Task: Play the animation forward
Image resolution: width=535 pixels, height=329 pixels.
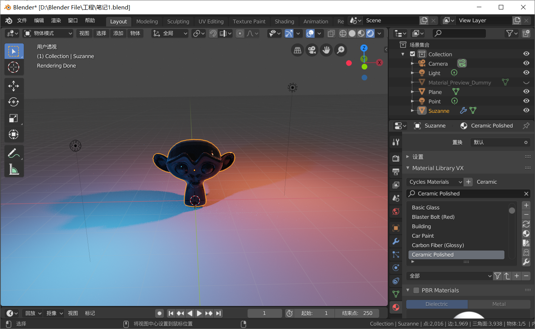Action: coord(199,313)
